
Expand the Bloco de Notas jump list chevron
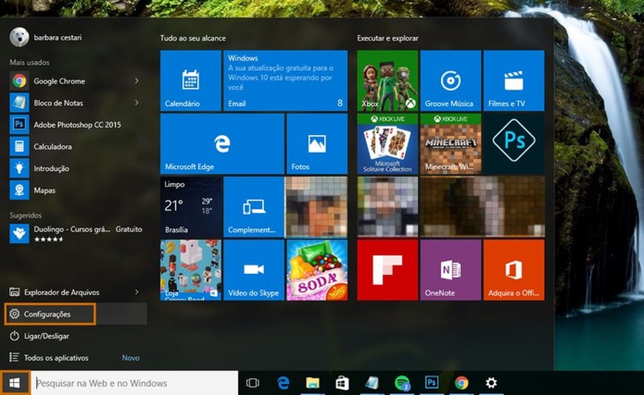tap(137, 103)
